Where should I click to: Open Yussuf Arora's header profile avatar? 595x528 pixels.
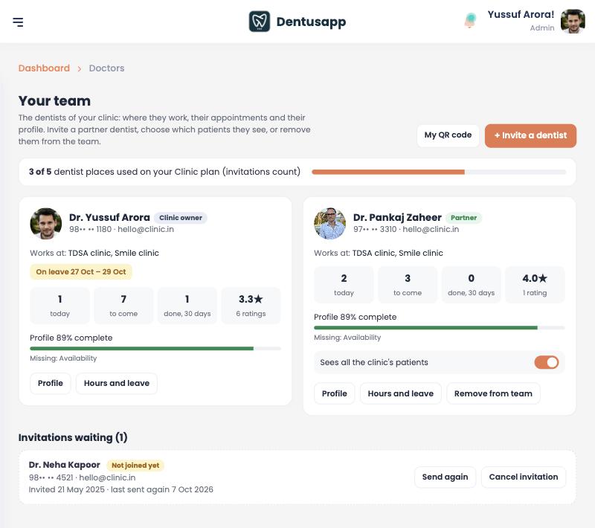[573, 22]
